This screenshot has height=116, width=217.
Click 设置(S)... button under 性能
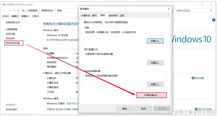coord(155,41)
